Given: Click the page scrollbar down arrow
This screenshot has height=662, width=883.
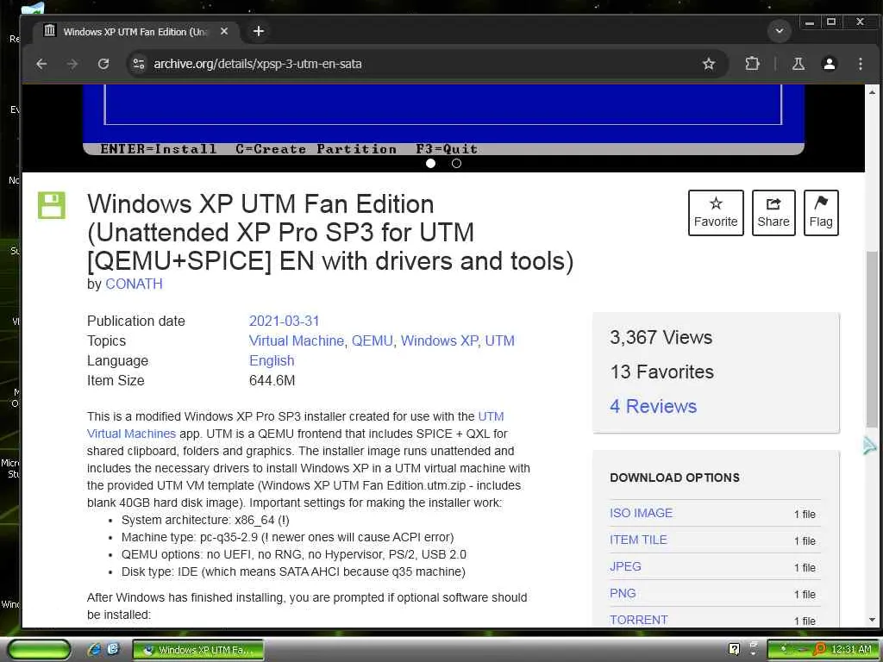Looking at the screenshot, I should [x=872, y=620].
